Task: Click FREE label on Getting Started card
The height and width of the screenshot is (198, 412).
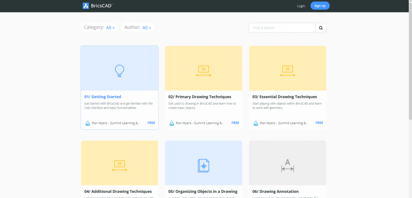Action: 151,123
